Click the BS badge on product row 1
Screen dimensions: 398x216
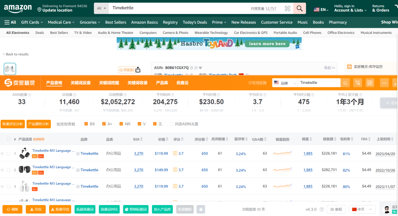[35, 156]
